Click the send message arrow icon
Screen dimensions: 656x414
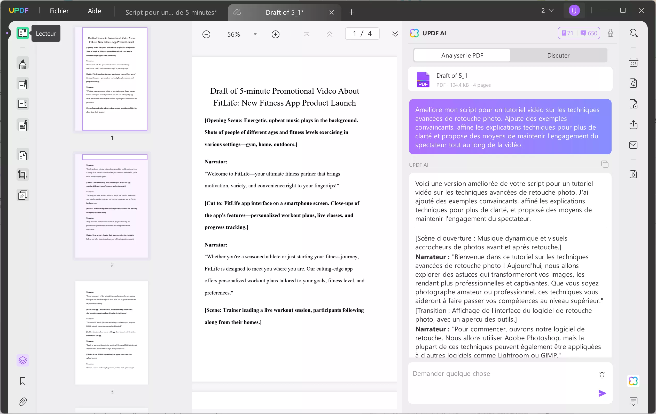click(602, 393)
